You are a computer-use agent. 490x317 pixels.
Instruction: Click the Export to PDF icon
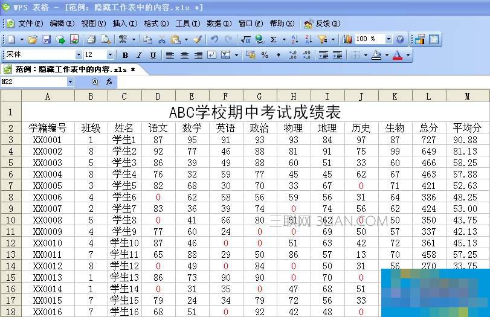(74, 39)
